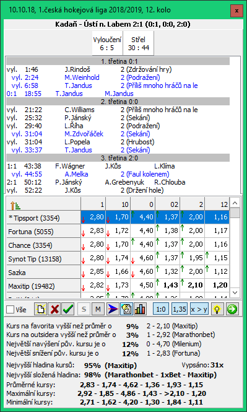Screen dimensions: 247x412
Task: Click the 1:0 score button
Action: click(x=160, y=310)
